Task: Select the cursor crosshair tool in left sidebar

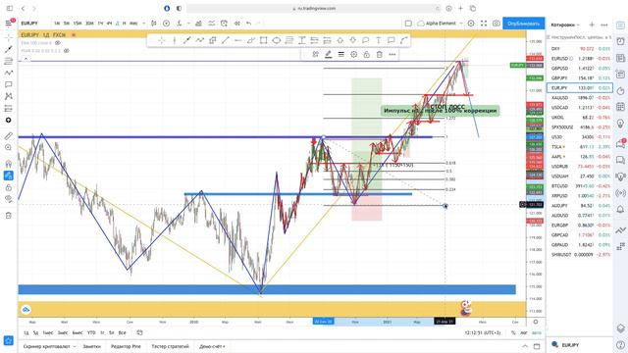Action: point(9,37)
